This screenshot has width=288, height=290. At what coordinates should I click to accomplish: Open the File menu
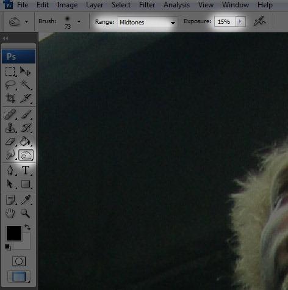pyautogui.click(x=23, y=5)
